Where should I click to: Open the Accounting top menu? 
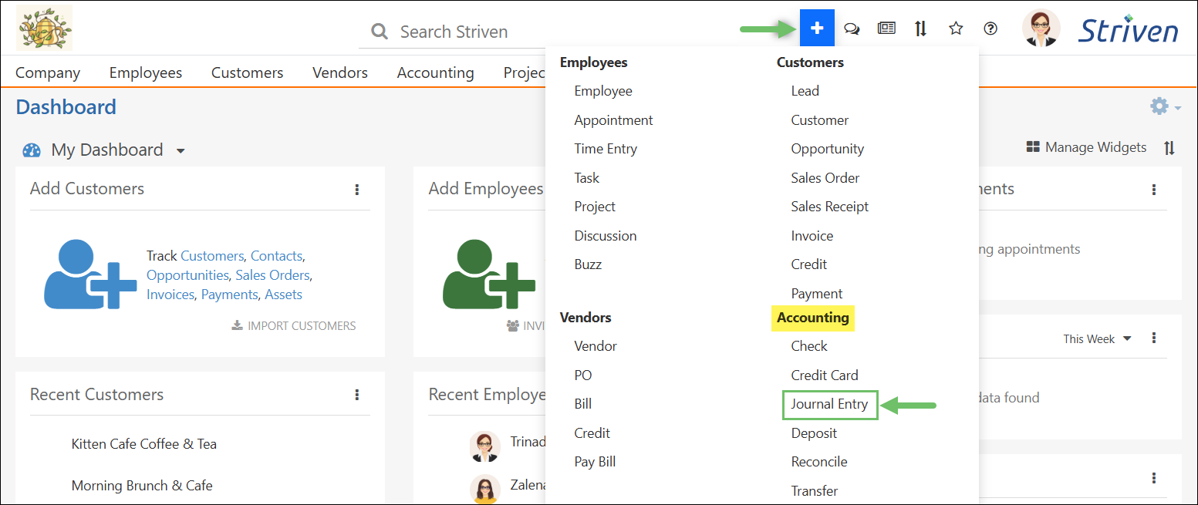click(436, 72)
